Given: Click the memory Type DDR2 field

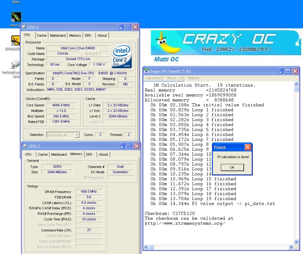Looking at the screenshot, I should [x=57, y=166].
